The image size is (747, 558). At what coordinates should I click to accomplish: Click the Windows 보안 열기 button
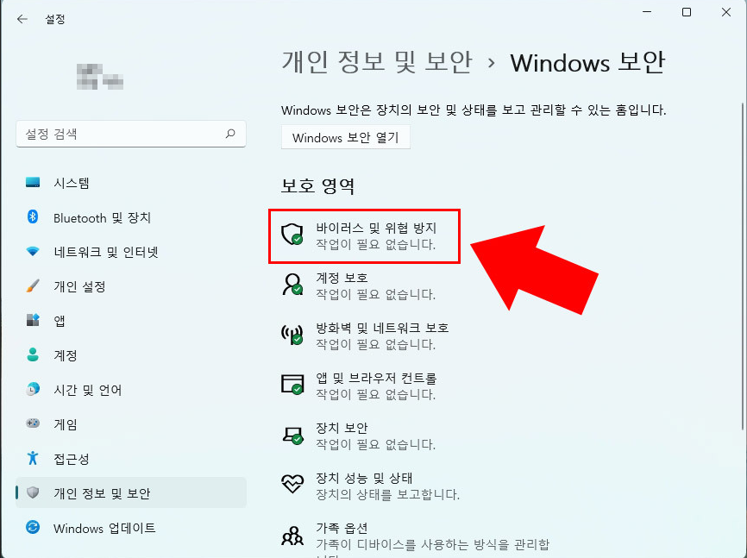[x=345, y=137]
